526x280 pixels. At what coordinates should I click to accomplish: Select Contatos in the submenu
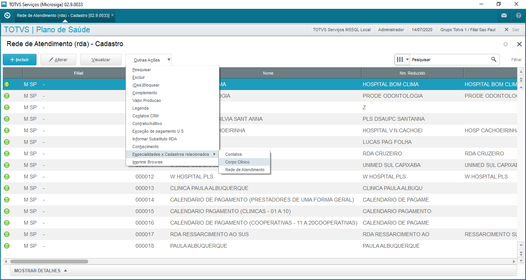coord(245,154)
